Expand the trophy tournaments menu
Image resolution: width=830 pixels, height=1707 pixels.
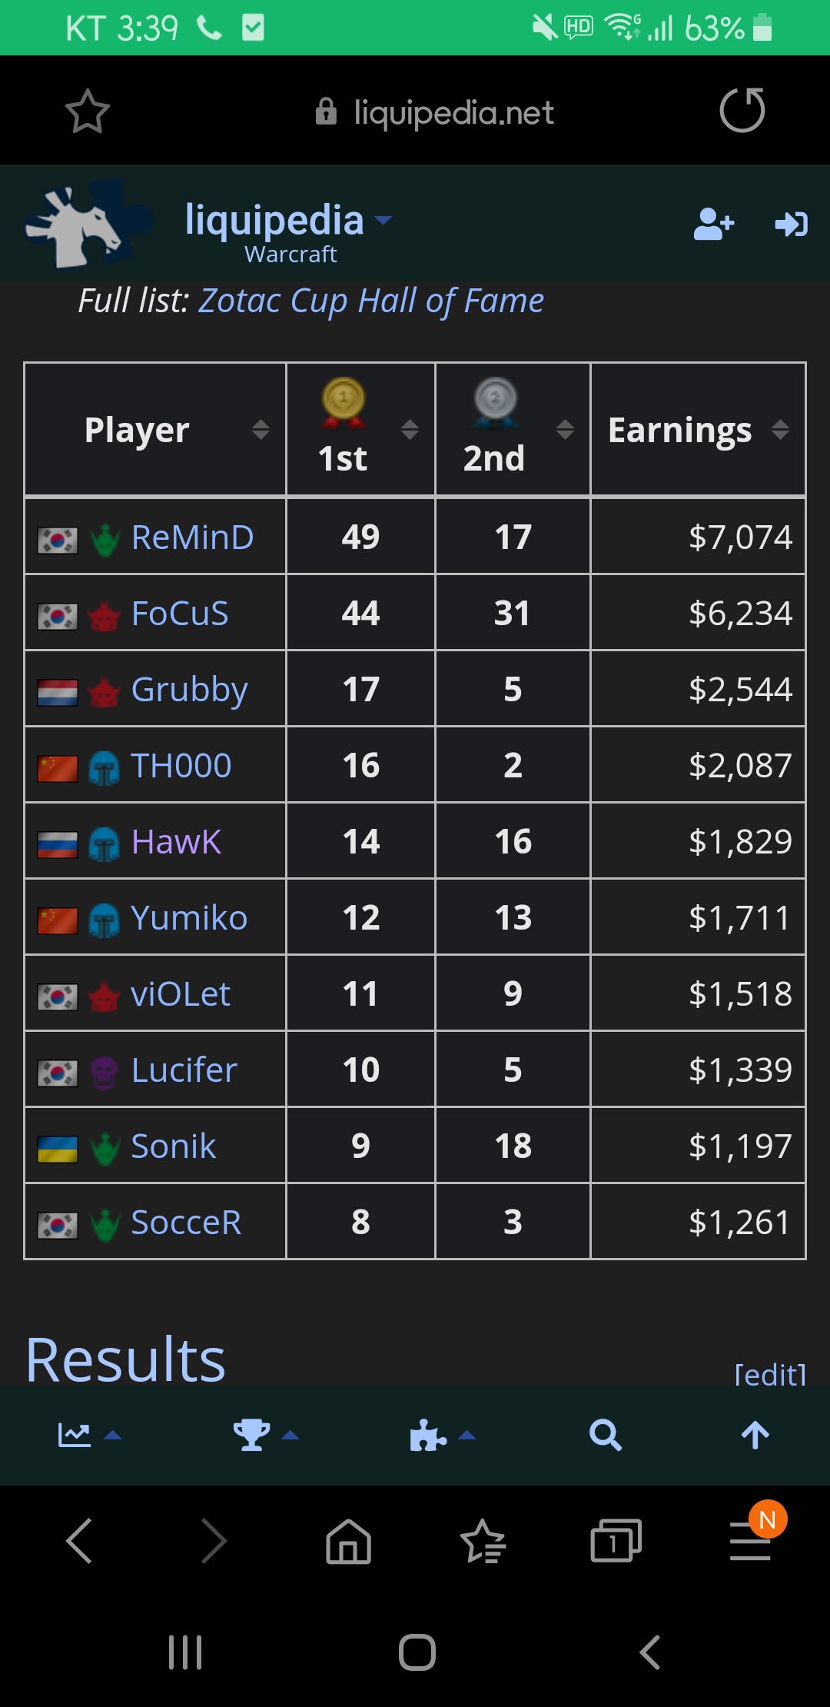click(266, 1435)
